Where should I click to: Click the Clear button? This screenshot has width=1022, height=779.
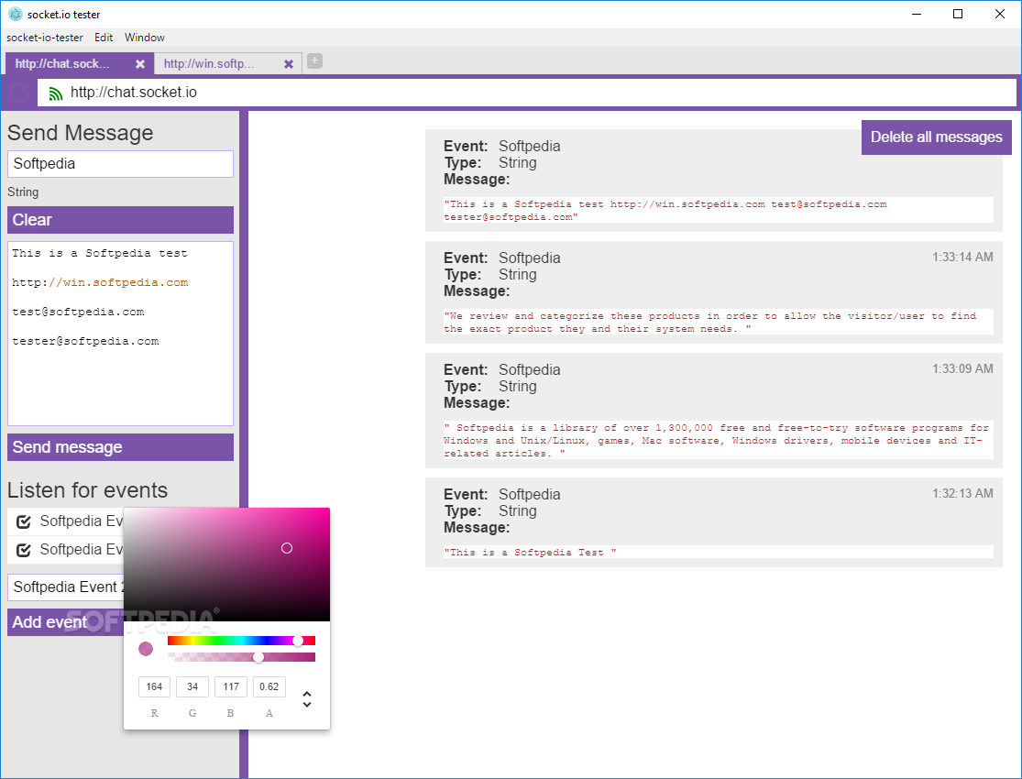121,220
